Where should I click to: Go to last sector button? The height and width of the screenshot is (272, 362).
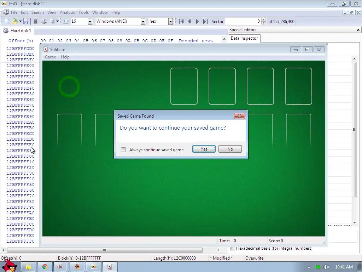(205, 21)
